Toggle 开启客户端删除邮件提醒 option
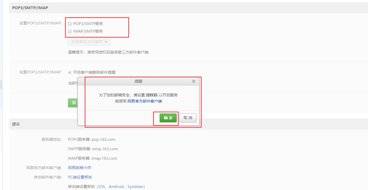 (x=70, y=72)
